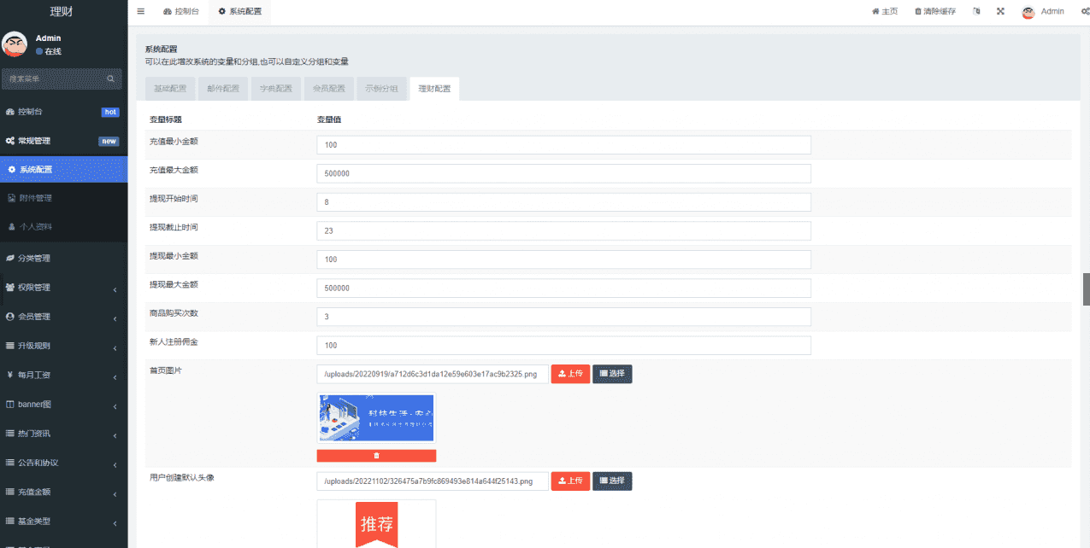Select the 系统配置 top tab
The image size is (1090, 548).
tap(239, 11)
